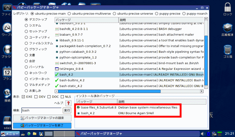Viewport: 235px width, 137px height.
Task: Click the scroll down arrow of package list
Action: pyautogui.click(x=206, y=87)
